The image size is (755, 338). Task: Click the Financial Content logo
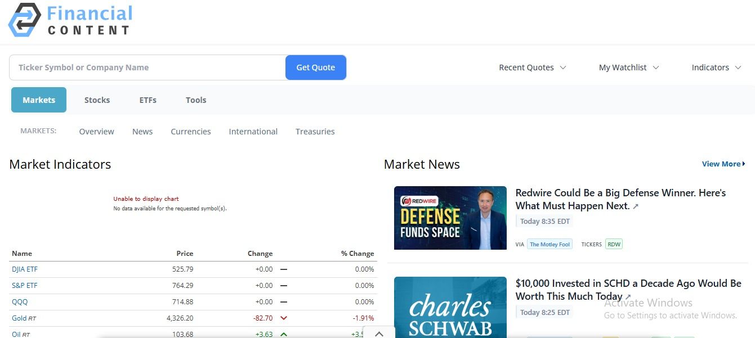[x=70, y=20]
